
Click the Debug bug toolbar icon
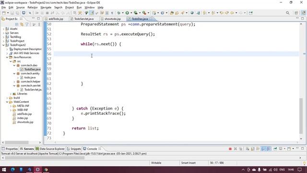pos(118,13)
